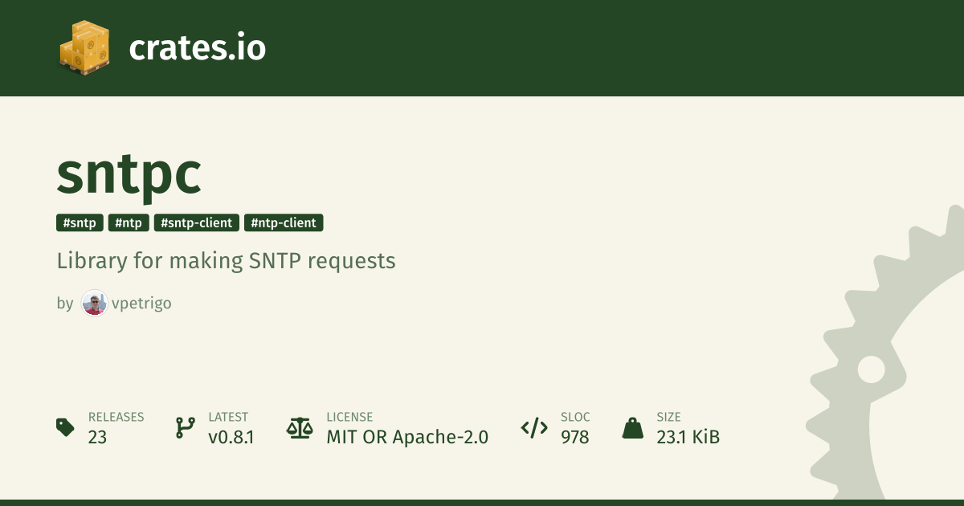This screenshot has height=506, width=964.
Task: Open the vpetrigo author name
Action: click(141, 304)
